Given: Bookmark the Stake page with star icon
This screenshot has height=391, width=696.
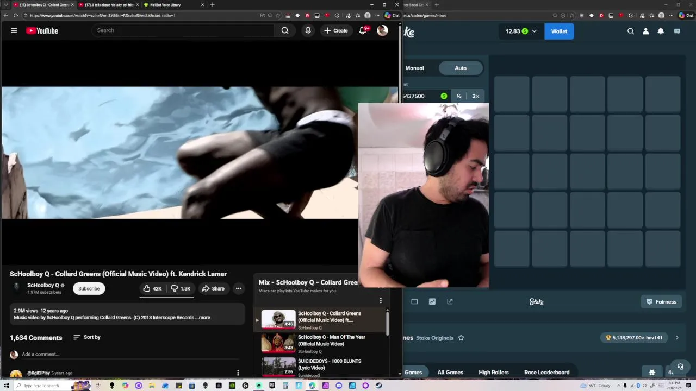Looking at the screenshot, I should [x=572, y=15].
